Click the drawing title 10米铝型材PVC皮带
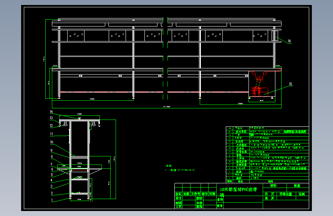 [x=238, y=189]
